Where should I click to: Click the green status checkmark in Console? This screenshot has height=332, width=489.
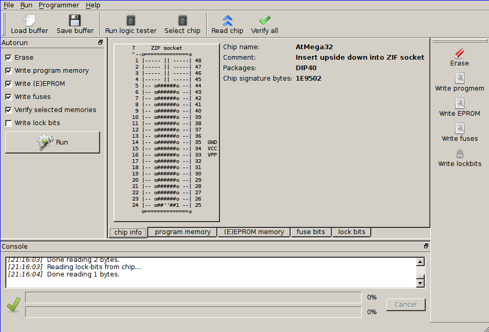click(14, 305)
